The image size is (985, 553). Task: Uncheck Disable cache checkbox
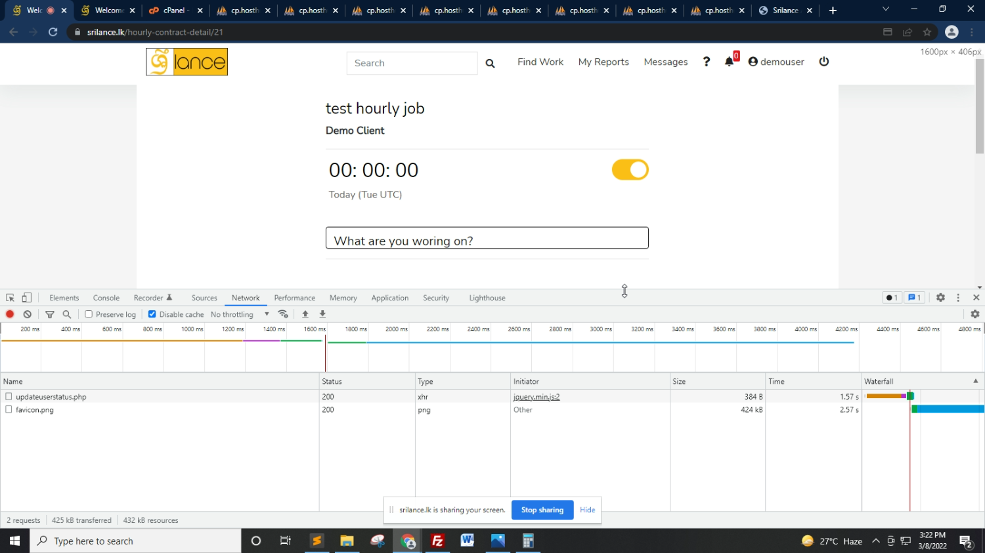point(152,314)
